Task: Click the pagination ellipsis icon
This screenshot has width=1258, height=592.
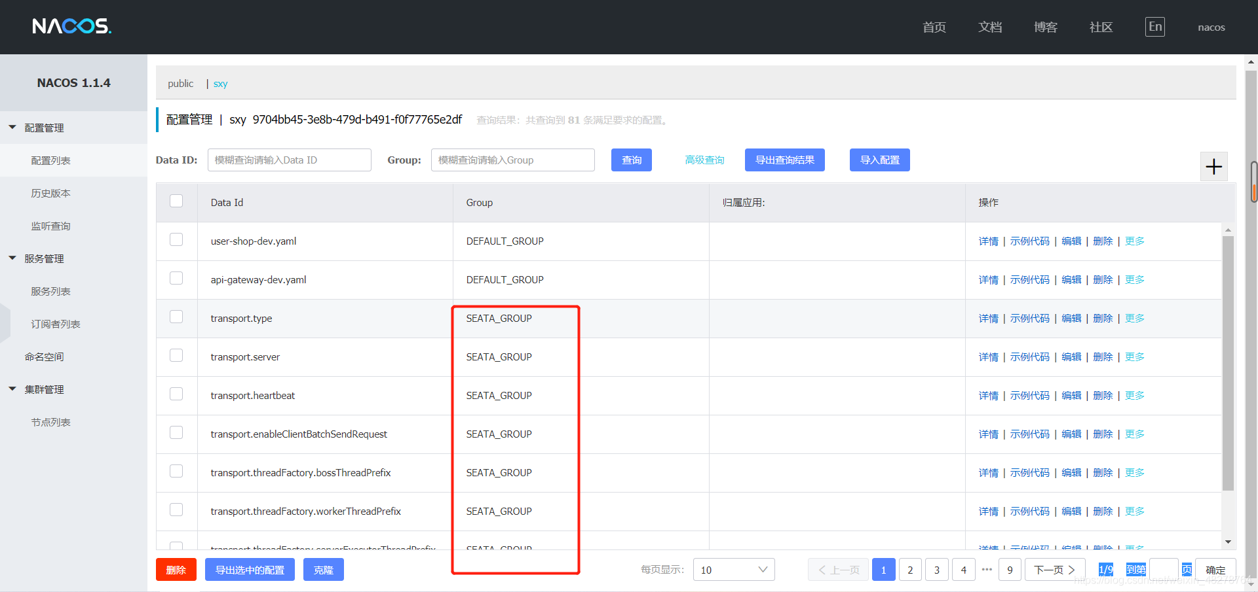Action: 987,569
